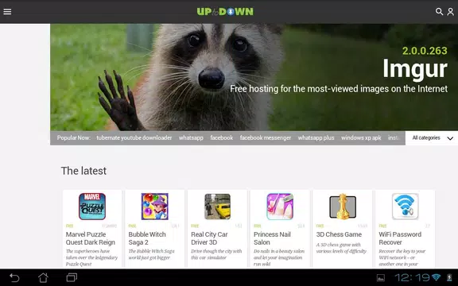
Task: Select popular search windows xp apk
Action: tap(361, 137)
